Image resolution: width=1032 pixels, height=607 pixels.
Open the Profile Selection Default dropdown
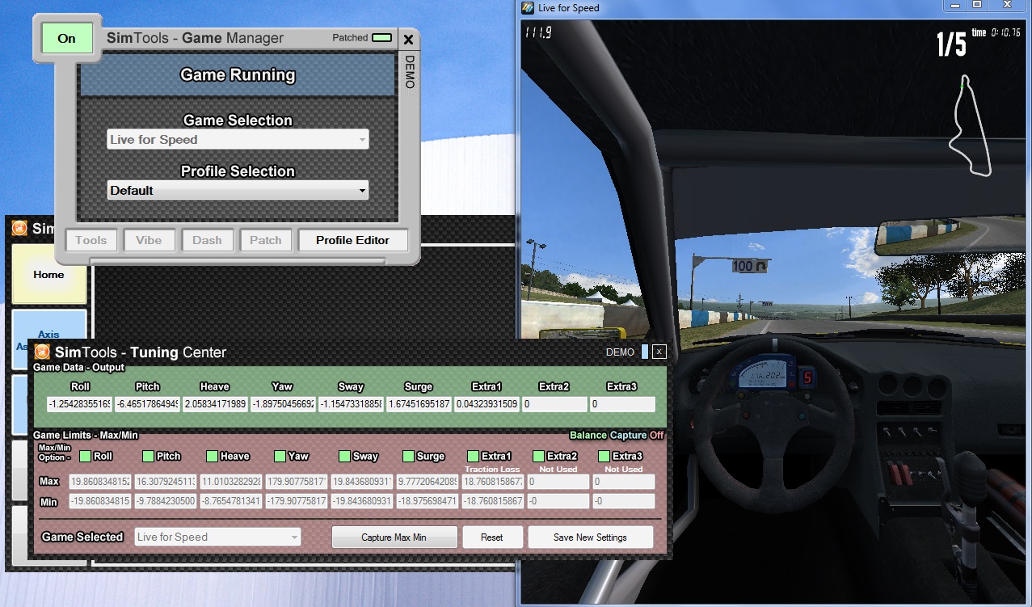[238, 191]
